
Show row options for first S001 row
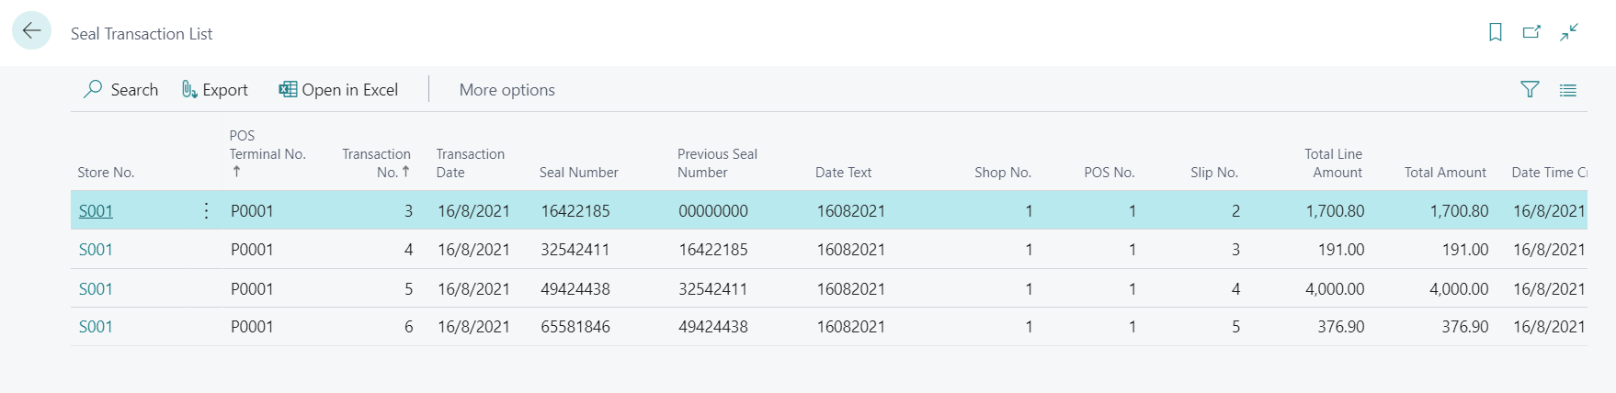pos(206,211)
